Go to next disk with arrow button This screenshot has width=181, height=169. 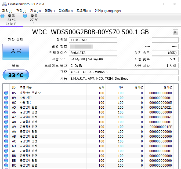tap(175, 32)
